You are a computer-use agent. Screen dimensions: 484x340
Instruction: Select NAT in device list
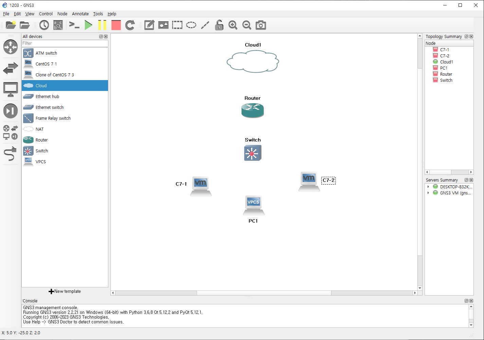tap(65, 129)
